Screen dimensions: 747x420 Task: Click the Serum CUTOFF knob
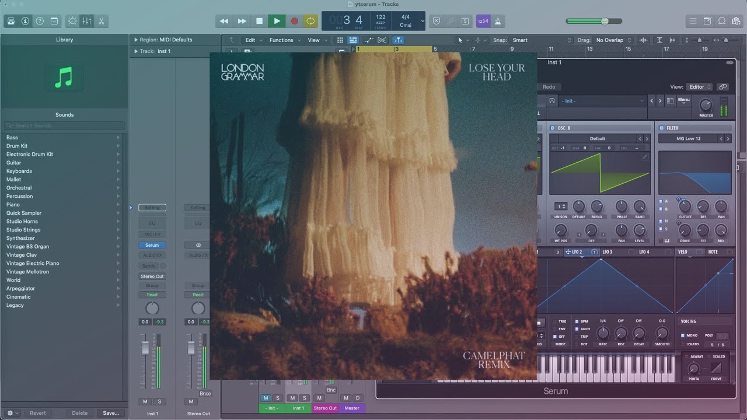(x=685, y=206)
